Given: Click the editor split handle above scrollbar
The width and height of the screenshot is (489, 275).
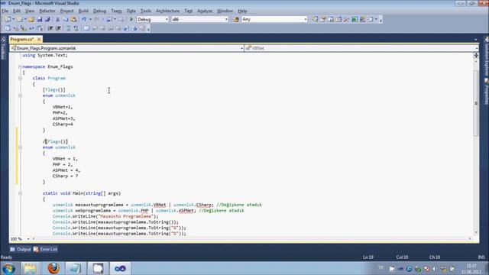Looking at the screenshot, I should point(476,55).
